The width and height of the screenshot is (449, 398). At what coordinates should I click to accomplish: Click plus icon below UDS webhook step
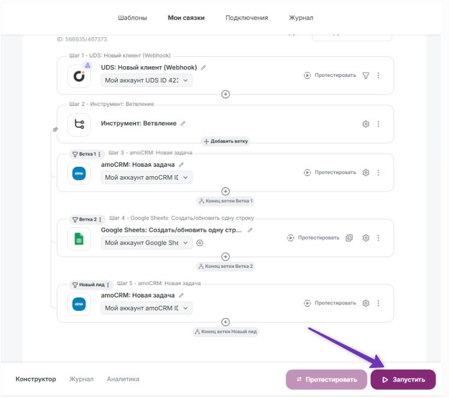point(225,95)
